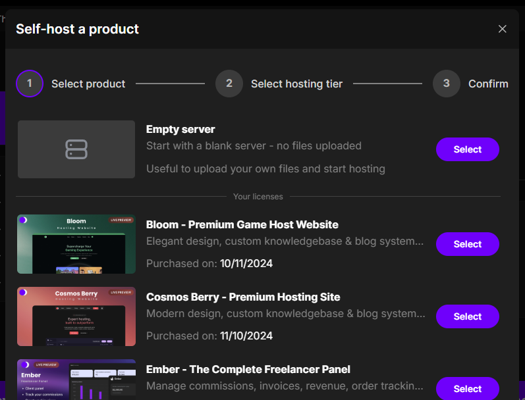
Task: Click the 'Ember - The Complete Freelancer Panel' title
Action: [248, 369]
